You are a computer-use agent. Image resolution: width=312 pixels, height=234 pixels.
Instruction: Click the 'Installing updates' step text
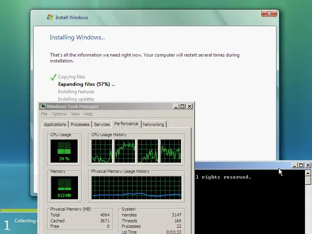(76, 99)
